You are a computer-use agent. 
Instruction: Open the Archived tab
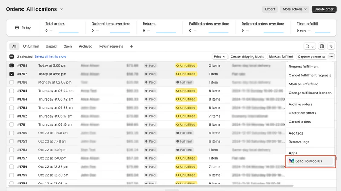86,46
